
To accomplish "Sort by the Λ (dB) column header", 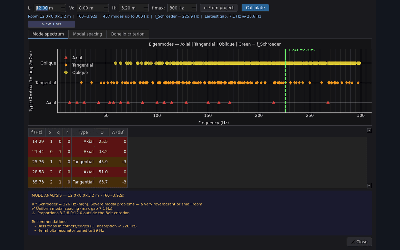I will click(x=118, y=132).
